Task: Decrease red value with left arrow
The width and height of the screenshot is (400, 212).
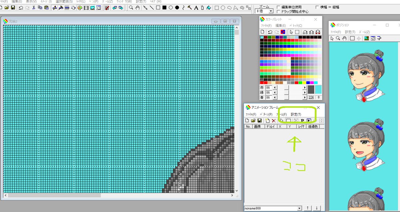Action: (x=275, y=88)
